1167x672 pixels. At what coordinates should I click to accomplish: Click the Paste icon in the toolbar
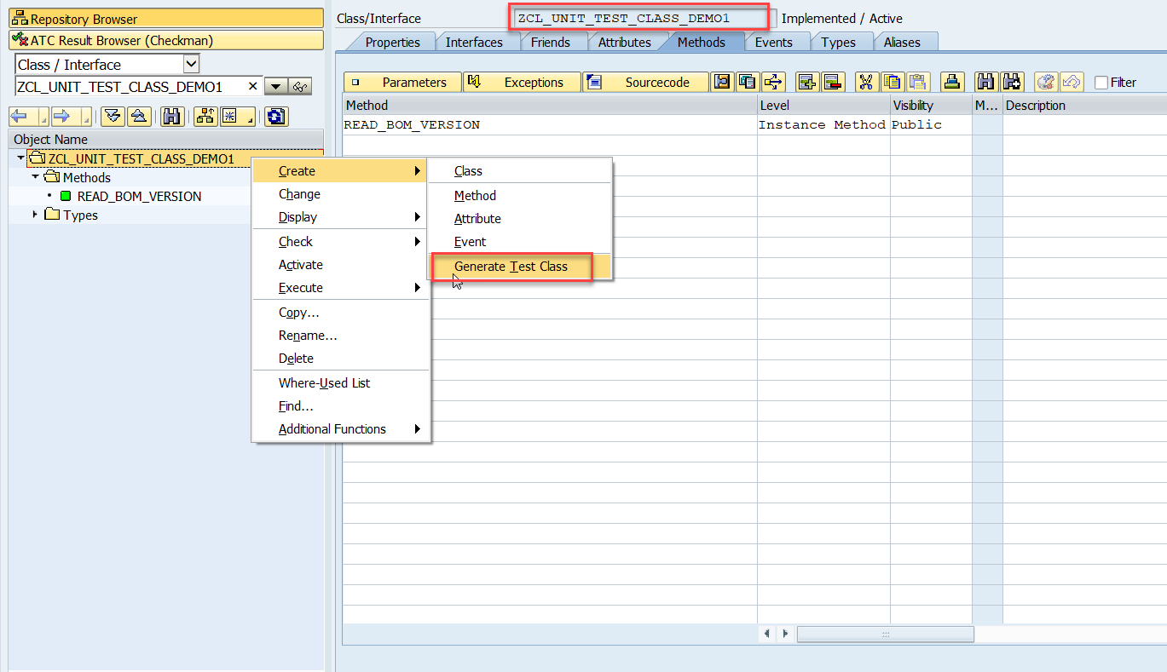tap(917, 82)
